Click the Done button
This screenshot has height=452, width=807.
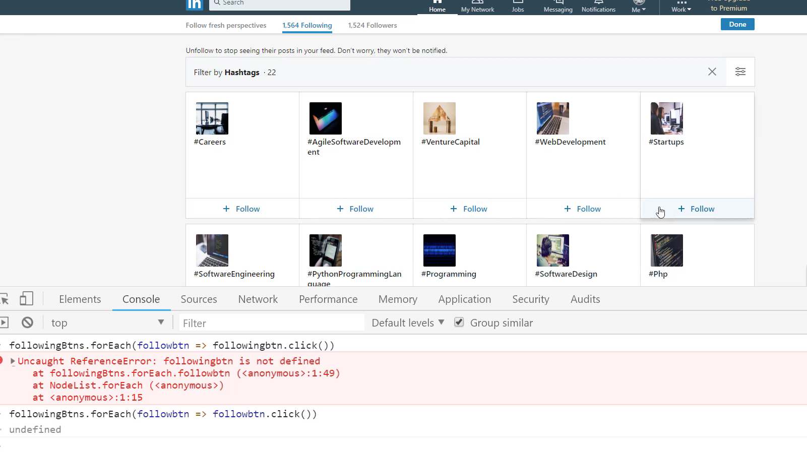tap(737, 24)
